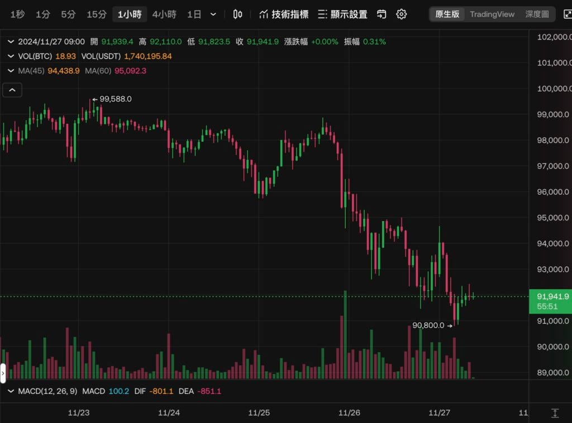Viewport: 572px width, 423px height.
Task: Click the price scale auto-fit icon
Action: point(555,413)
